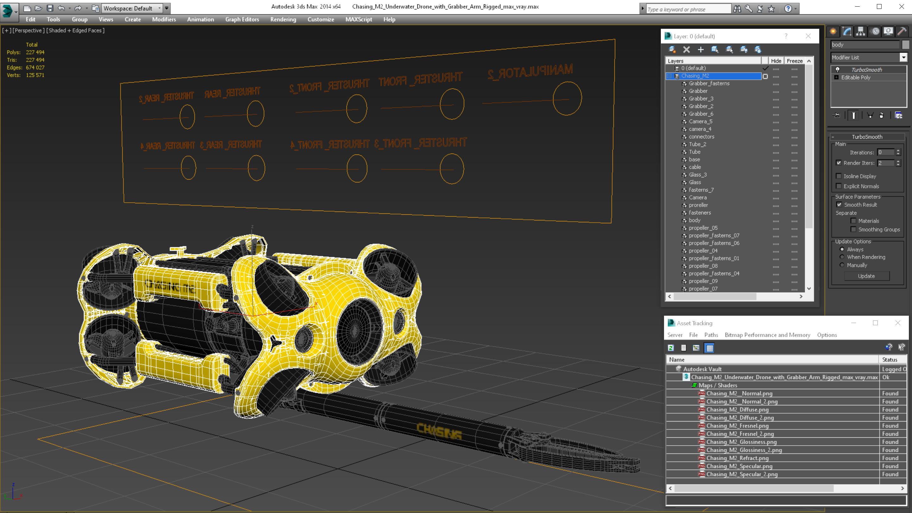This screenshot has height=513, width=912.
Task: Open quick access toolbar customize arrow
Action: pyautogui.click(x=166, y=8)
